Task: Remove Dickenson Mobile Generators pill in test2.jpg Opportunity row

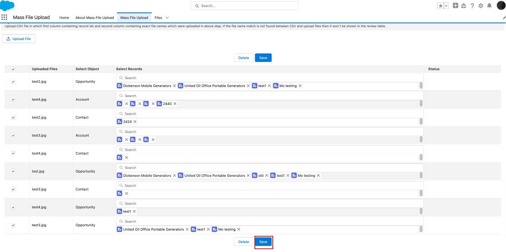Action: [x=174, y=86]
